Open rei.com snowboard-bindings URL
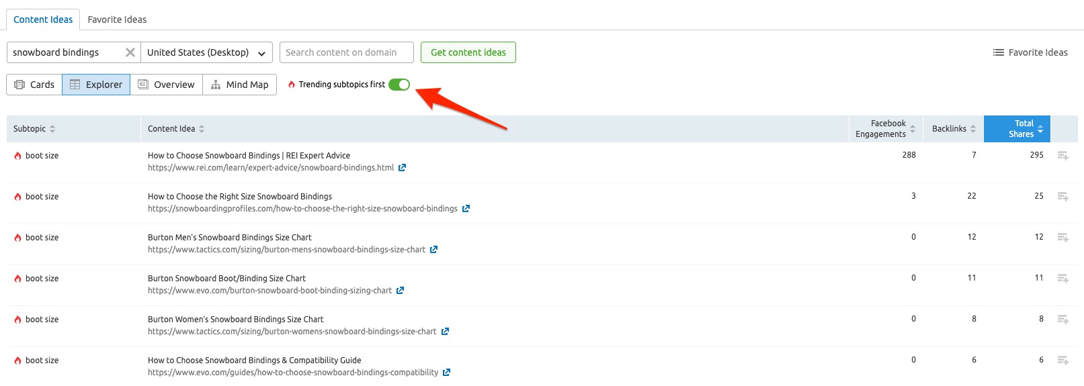The width and height of the screenshot is (1084, 386). click(271, 168)
